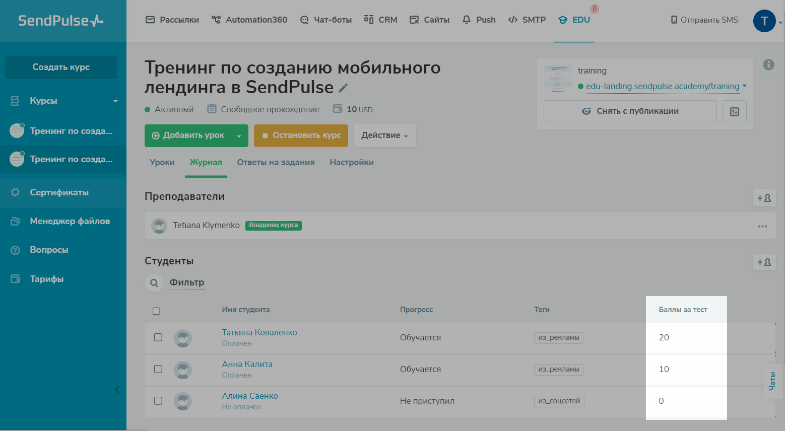Select the checkbox for Татьяна Коваленко
The height and width of the screenshot is (431, 785).
click(158, 337)
